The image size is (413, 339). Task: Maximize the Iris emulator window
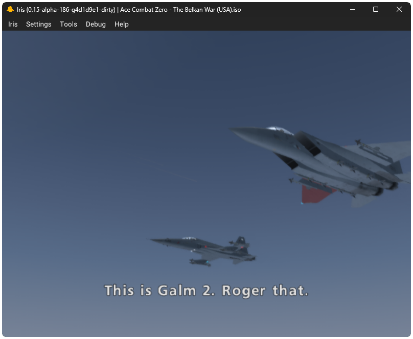click(375, 9)
